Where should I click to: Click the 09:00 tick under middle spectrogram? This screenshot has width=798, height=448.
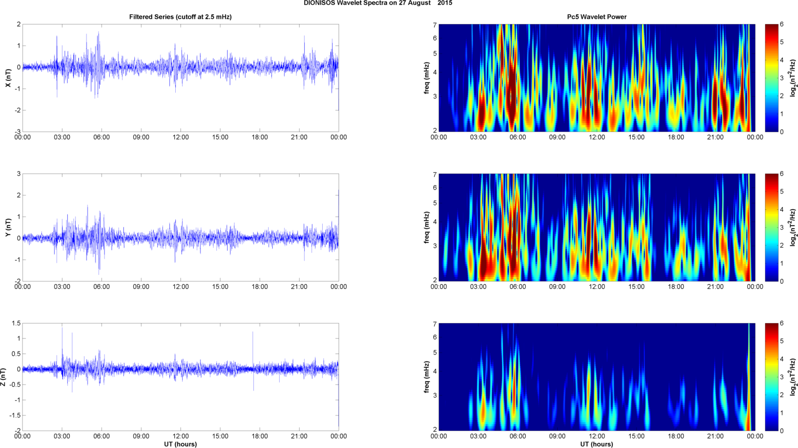point(557,287)
